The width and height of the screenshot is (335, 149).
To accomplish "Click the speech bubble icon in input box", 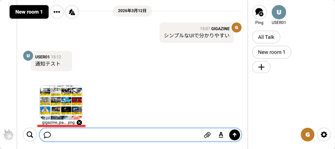I will [x=47, y=135].
